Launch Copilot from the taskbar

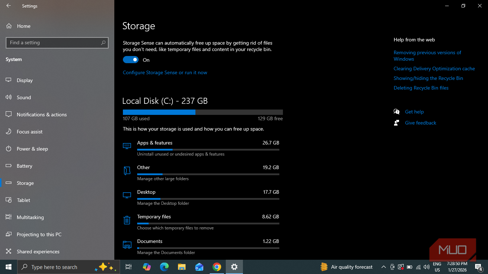pos(146,267)
